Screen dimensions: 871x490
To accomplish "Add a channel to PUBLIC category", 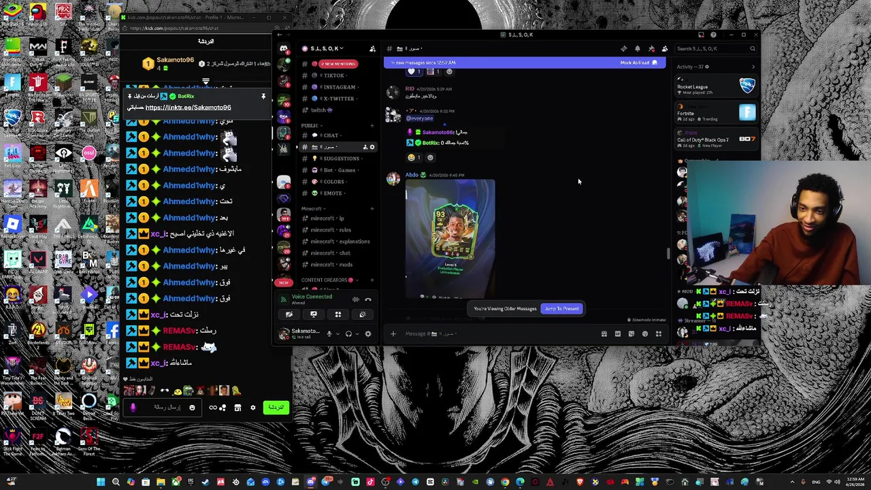I will [372, 125].
